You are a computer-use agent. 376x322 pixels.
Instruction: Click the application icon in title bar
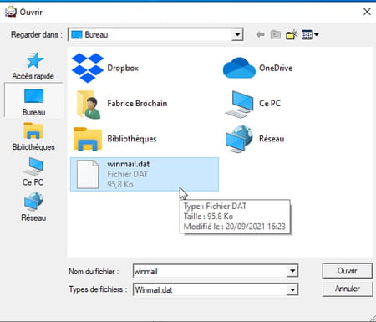click(11, 12)
